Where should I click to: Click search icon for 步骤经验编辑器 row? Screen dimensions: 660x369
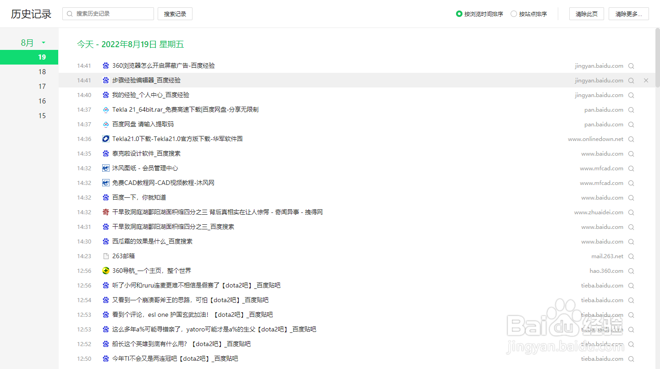coord(631,81)
